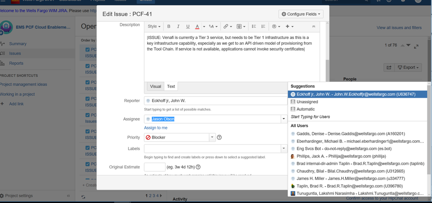Screen dimensions: 432x203
Task: Click the share issue button
Action: click(x=389, y=68)
